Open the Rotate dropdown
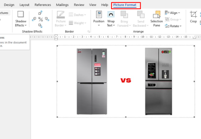Viewport: 201px width, 139px height. click(173, 26)
